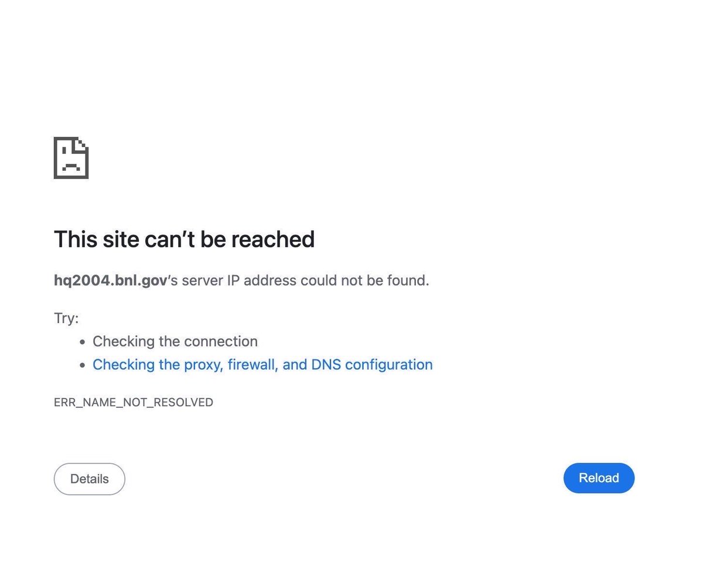Click the "Checking the connection" suggestion text
The image size is (703, 563).
coord(175,341)
